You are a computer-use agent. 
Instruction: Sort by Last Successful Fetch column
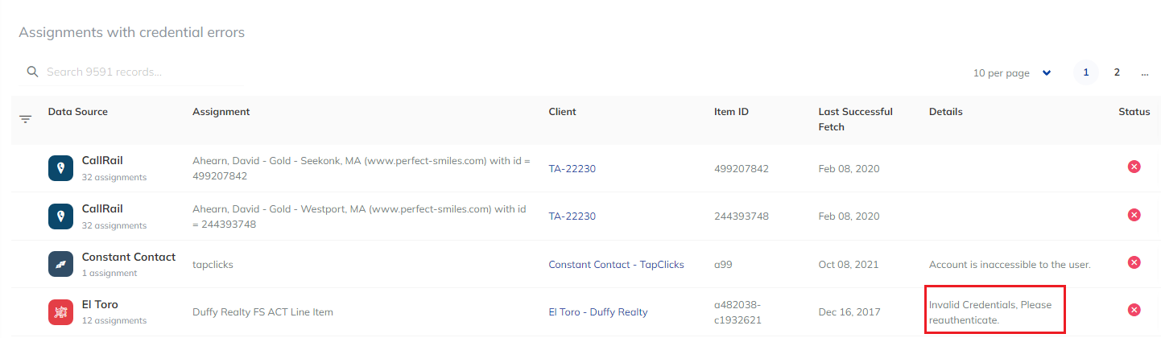(x=855, y=119)
